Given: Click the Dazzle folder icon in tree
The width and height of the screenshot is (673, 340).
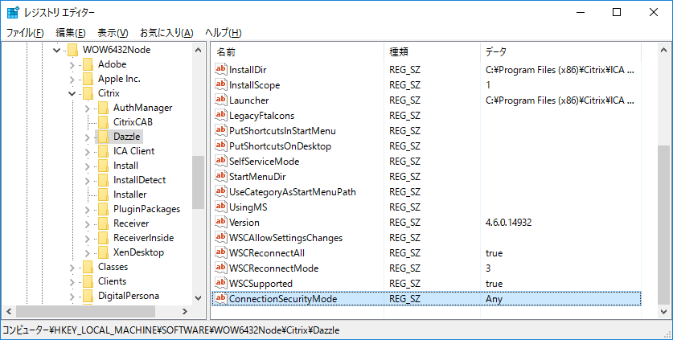Looking at the screenshot, I should [102, 137].
